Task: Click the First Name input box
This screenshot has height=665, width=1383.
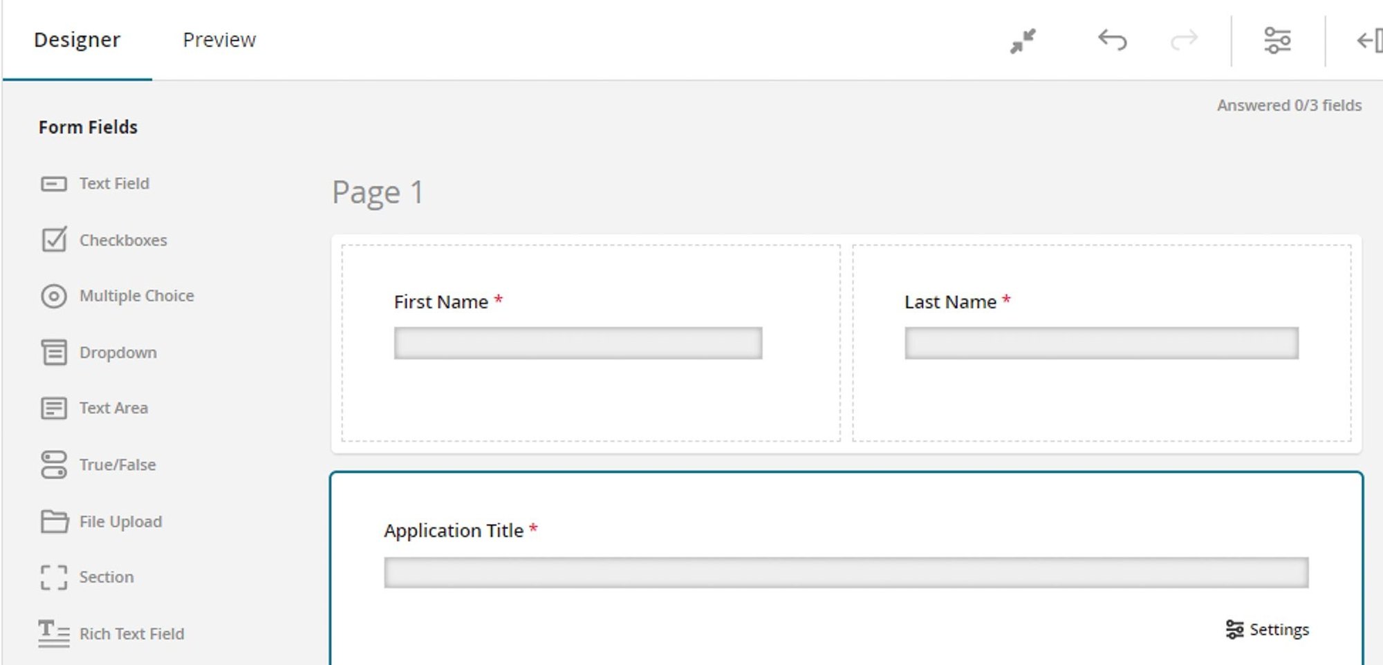Action: click(578, 344)
